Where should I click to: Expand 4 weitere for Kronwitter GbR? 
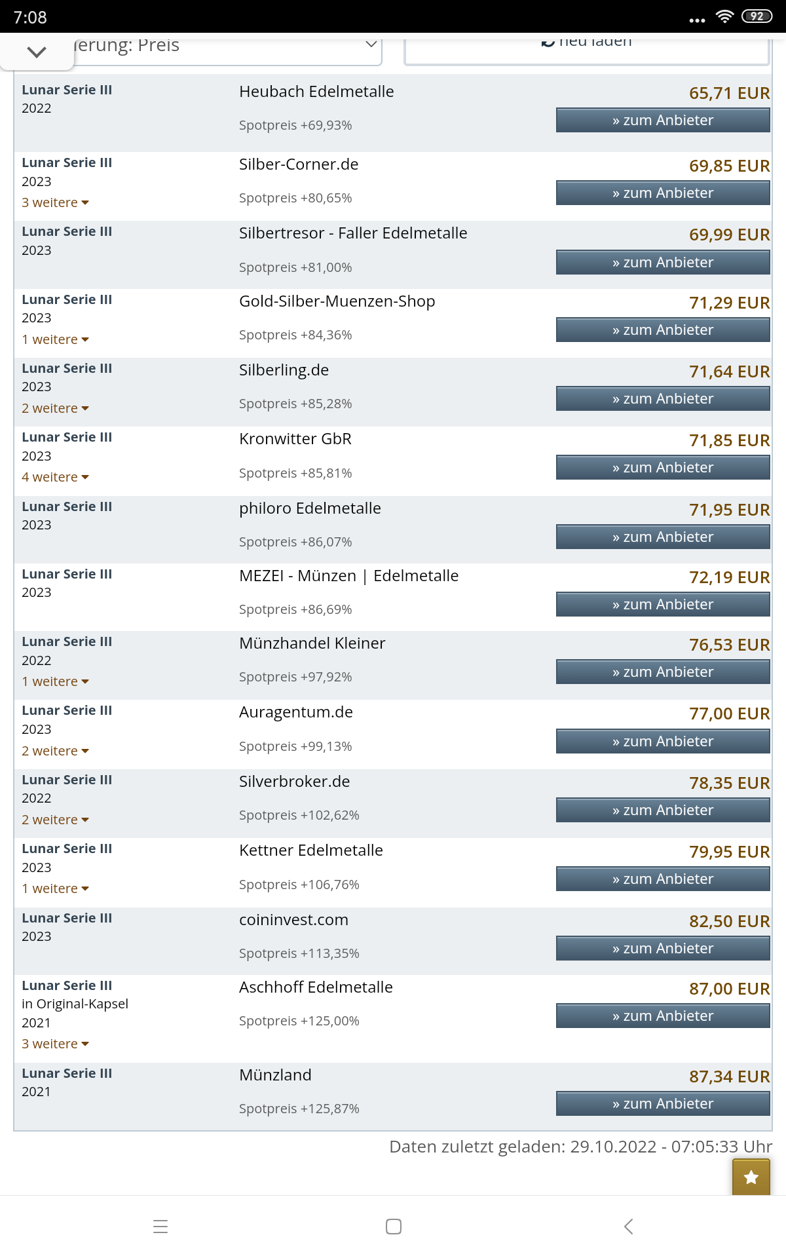coord(55,477)
